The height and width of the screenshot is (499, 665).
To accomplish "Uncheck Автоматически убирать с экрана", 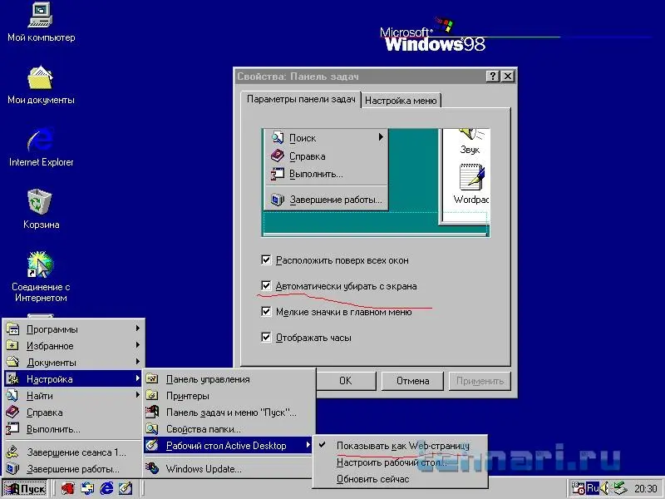I will (x=266, y=286).
